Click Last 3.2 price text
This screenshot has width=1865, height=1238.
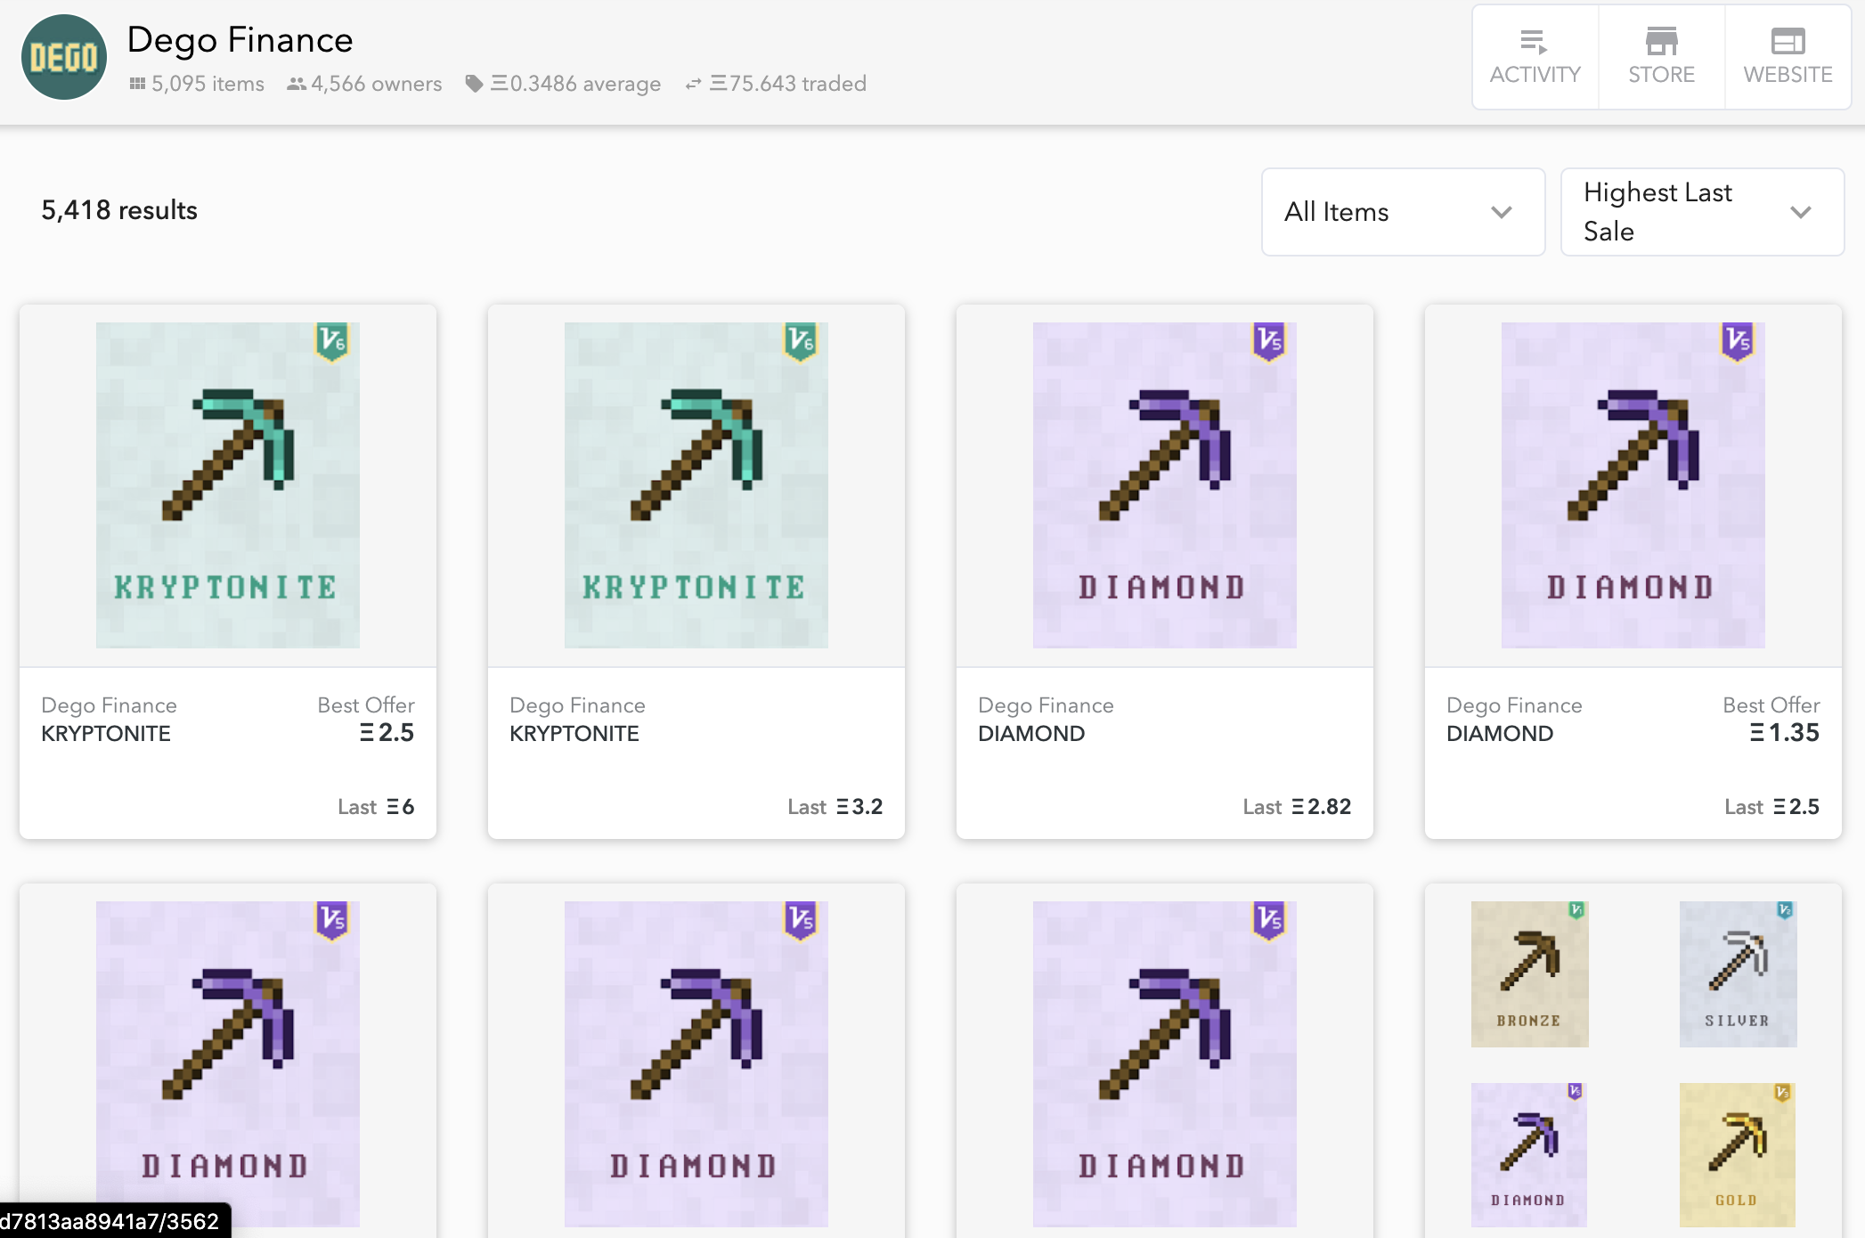pos(835,807)
